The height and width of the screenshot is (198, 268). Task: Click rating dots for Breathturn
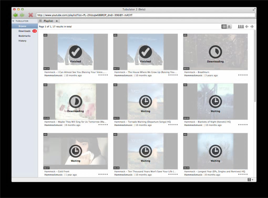[x=243, y=75]
